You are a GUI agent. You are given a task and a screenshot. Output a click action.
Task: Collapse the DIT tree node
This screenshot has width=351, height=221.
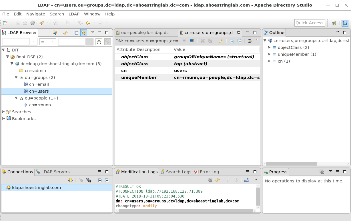point(3,50)
